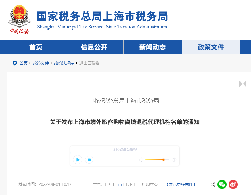Stop the voice broadcast playback
The height and width of the screenshot is (195, 251).
[x=89, y=160]
